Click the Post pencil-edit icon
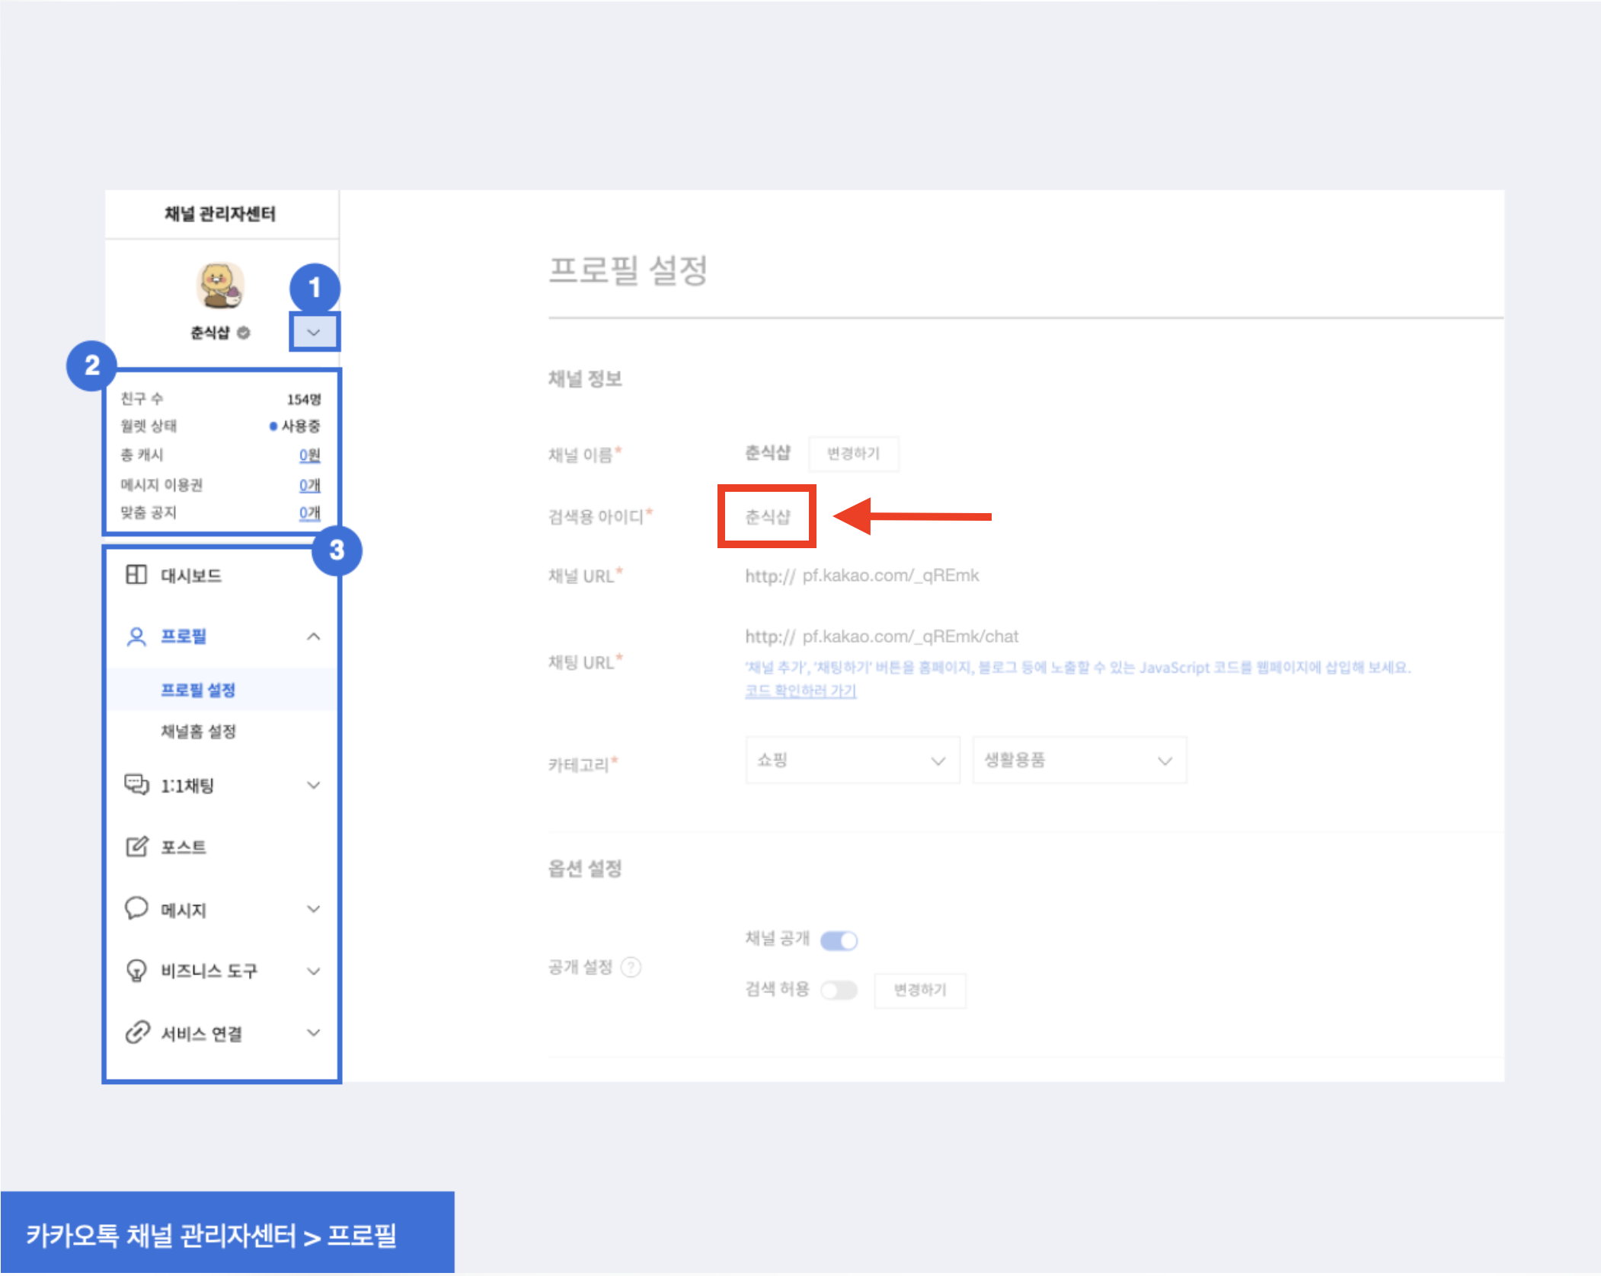 pyautogui.click(x=136, y=847)
